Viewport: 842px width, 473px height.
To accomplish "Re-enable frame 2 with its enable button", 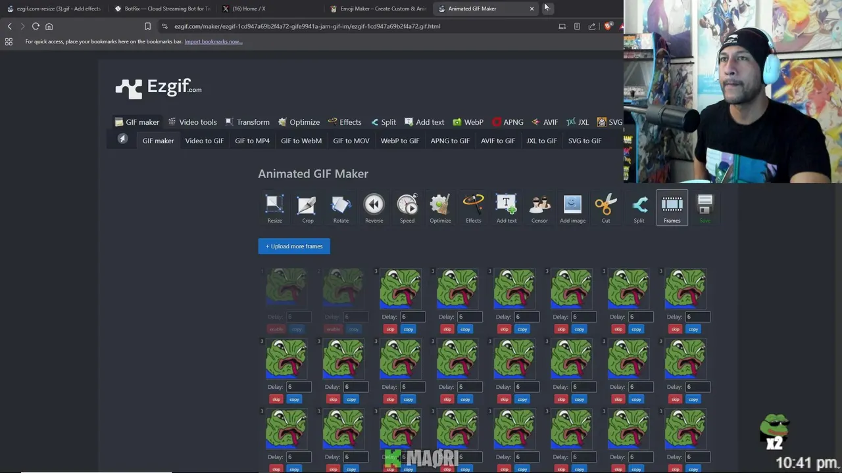I will (x=334, y=329).
